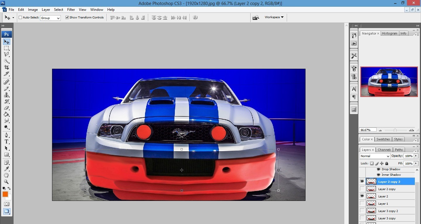Change screen mode button in toolbox
This screenshot has width=421, height=224.
tap(6, 211)
